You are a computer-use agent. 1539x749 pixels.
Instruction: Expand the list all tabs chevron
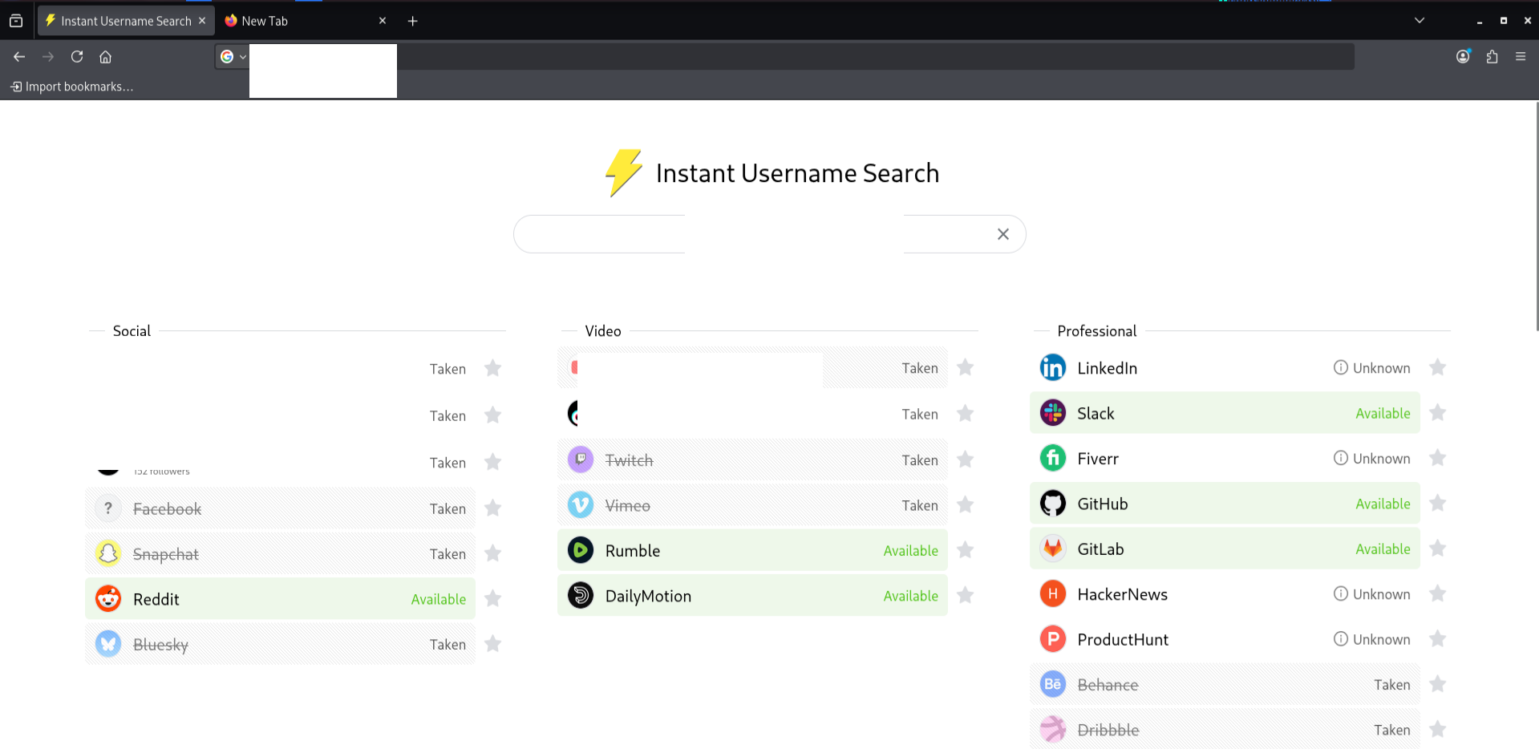pyautogui.click(x=1420, y=21)
